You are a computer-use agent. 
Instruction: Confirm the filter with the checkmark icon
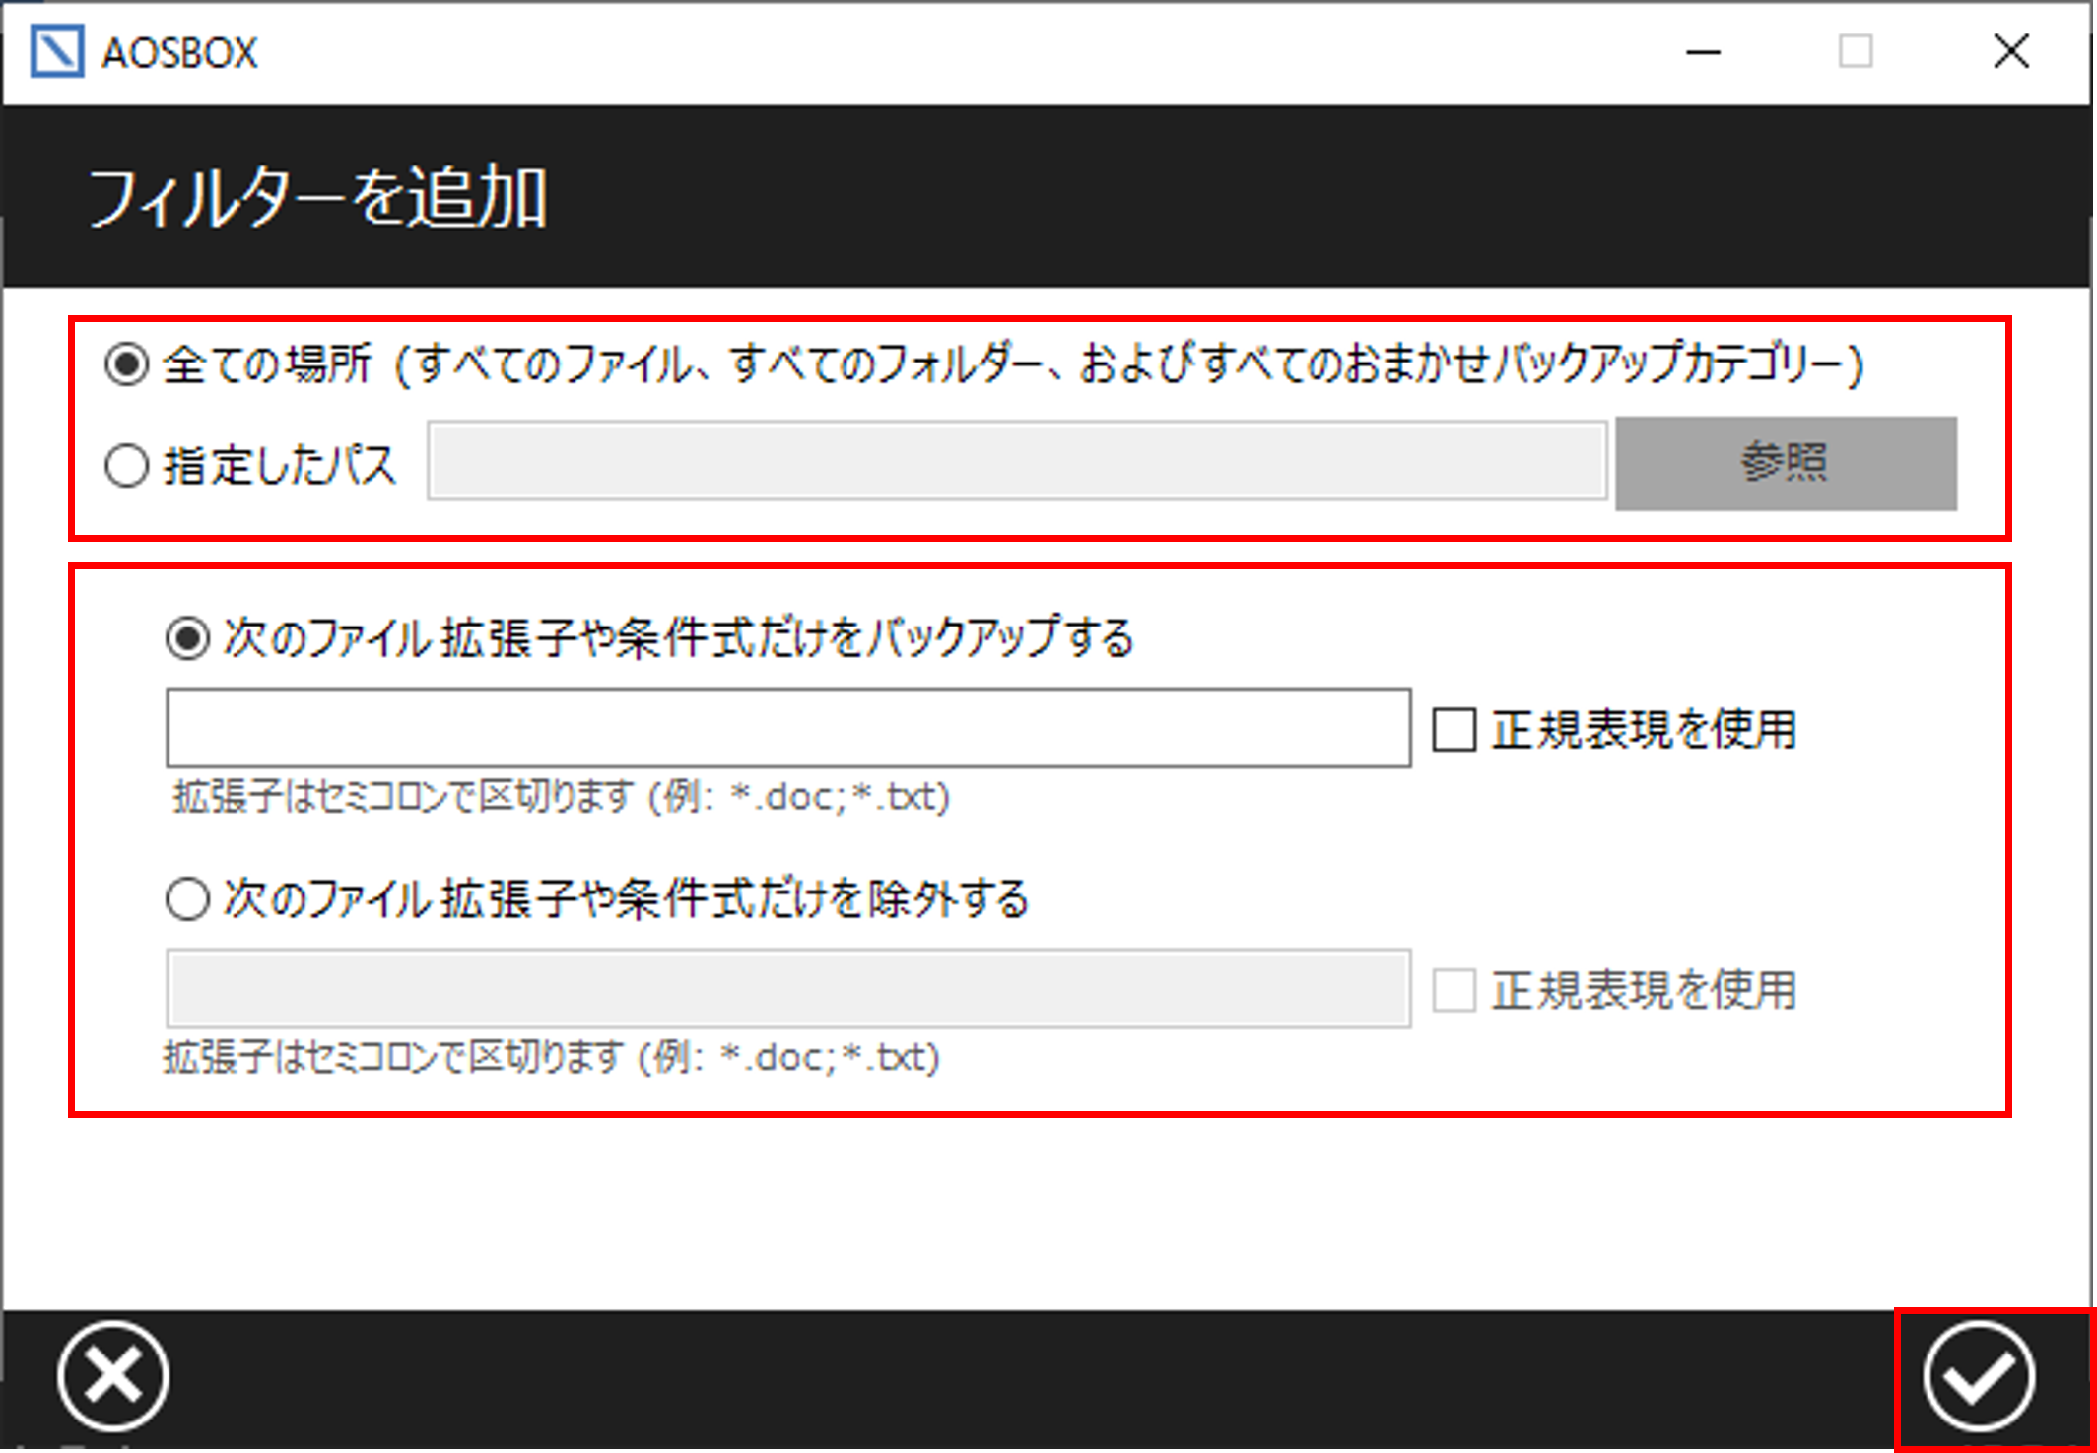(1981, 1377)
